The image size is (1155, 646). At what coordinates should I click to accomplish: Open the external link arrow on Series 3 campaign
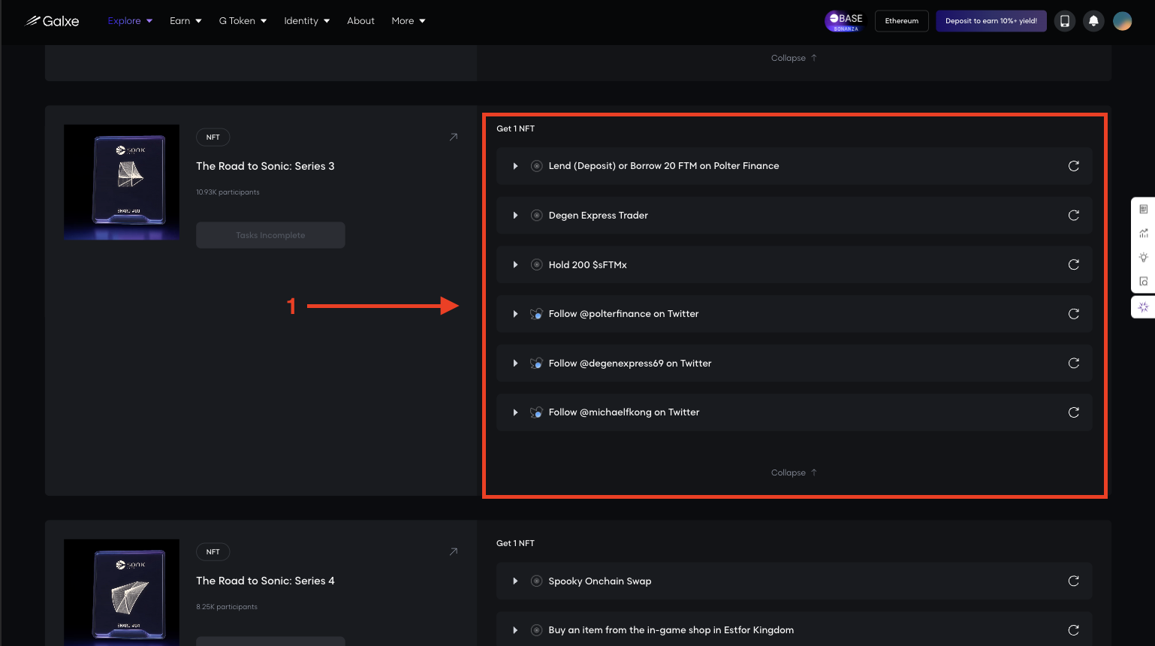coord(453,137)
